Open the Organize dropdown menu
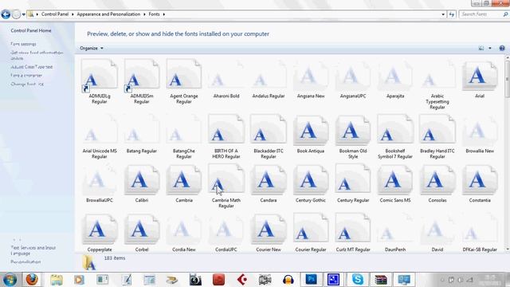 tap(92, 48)
